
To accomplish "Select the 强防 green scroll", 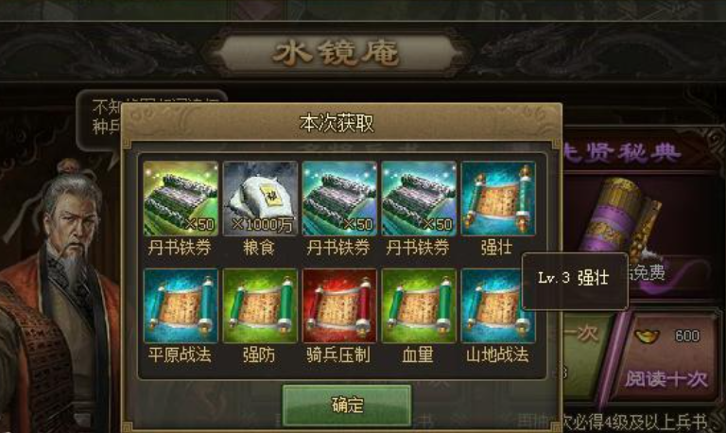I will [260, 305].
